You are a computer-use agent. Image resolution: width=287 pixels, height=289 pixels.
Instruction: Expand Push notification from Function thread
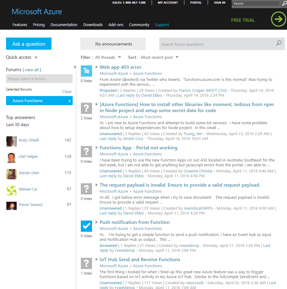click(x=97, y=222)
